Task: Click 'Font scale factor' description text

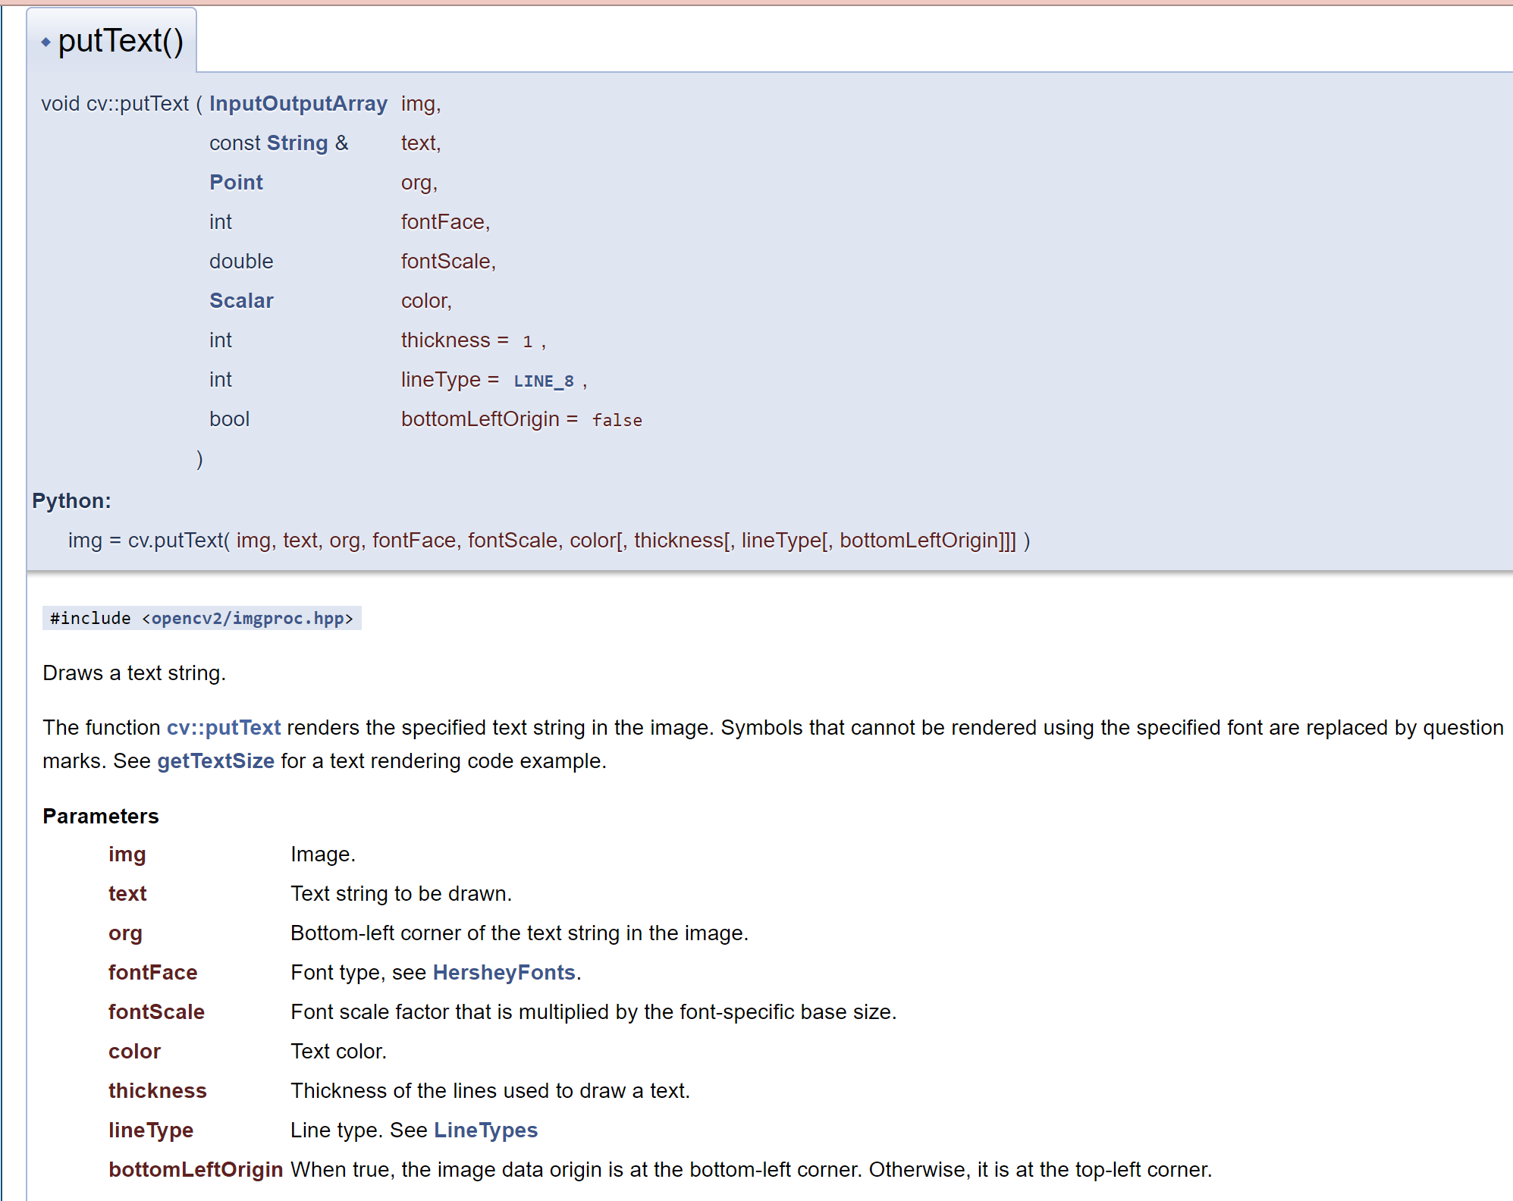Action: pos(594,1012)
